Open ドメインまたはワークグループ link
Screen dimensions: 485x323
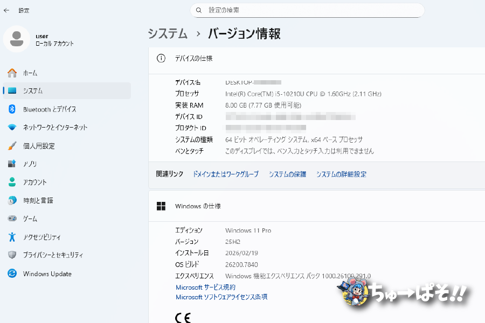click(226, 174)
